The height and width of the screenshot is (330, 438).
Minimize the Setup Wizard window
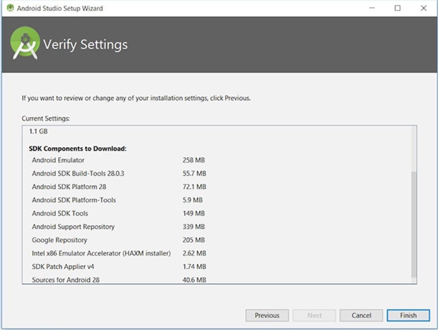(x=372, y=8)
